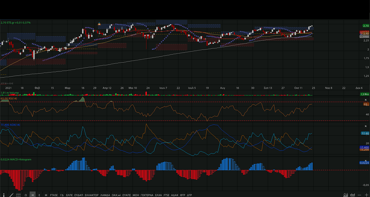
Task: Close the ADX(14) indicator panel
Action: coord(366,126)
